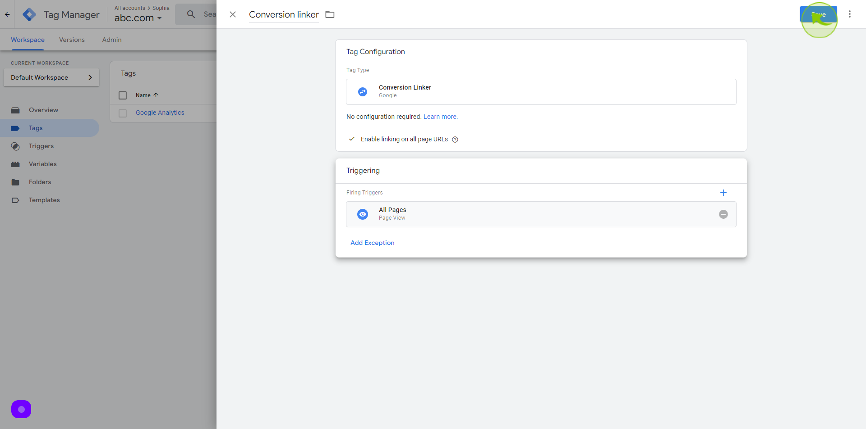The image size is (866, 429).
Task: Click the Variables sidebar icon
Action: pyautogui.click(x=15, y=164)
